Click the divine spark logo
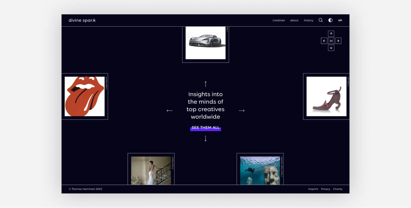Viewport: 411px width, 208px height. (82, 20)
